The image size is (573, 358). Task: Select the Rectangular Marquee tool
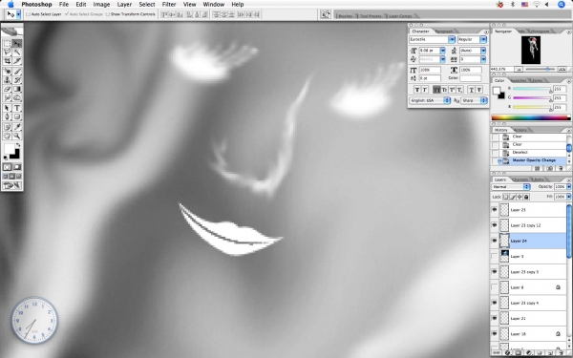point(7,44)
